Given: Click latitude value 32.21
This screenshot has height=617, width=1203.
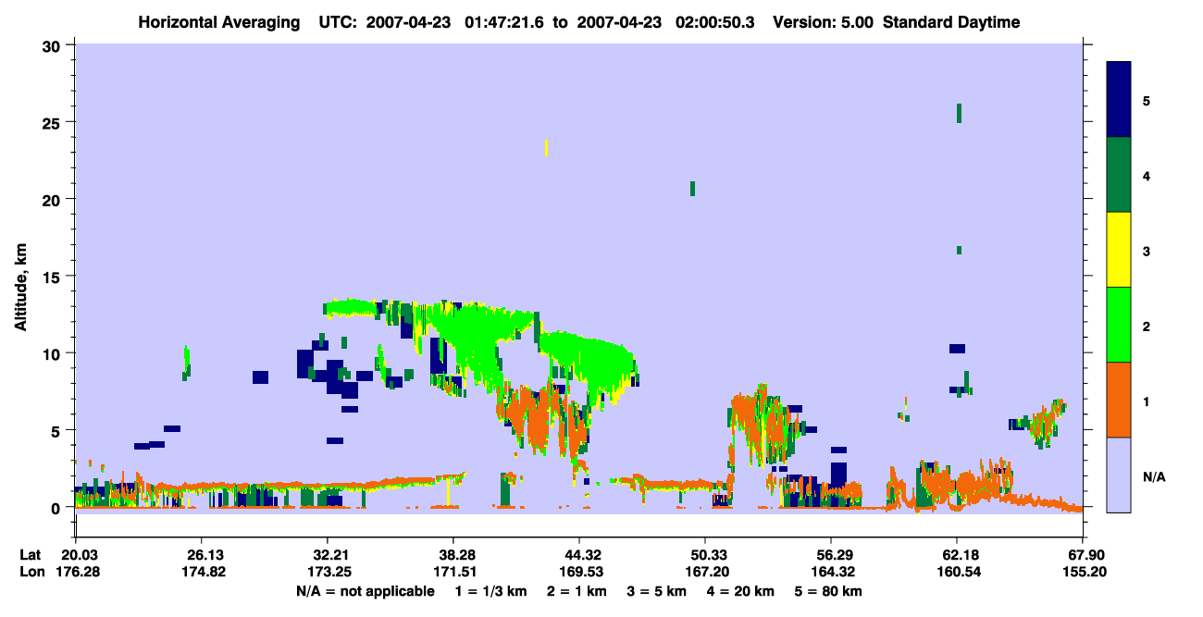Looking at the screenshot, I should tap(328, 555).
